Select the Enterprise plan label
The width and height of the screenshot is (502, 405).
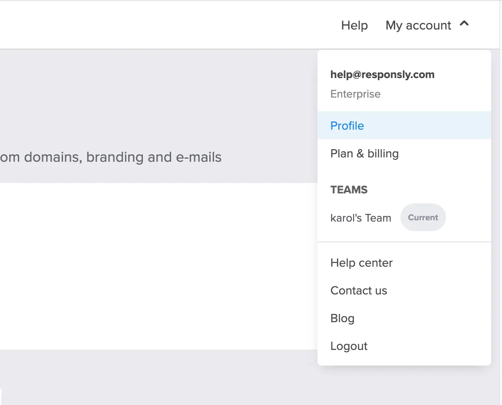[355, 94]
